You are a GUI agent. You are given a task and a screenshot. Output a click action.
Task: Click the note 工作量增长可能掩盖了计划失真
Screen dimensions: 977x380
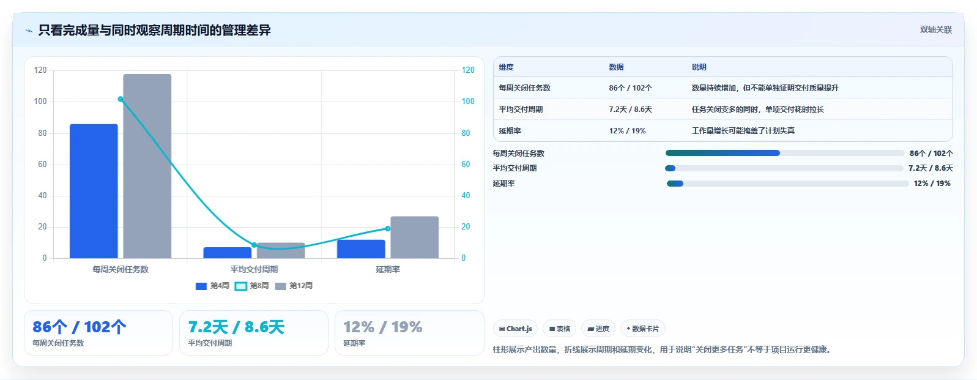(743, 131)
